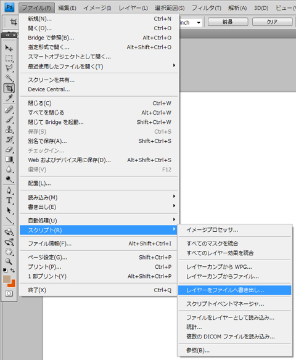Image resolution: width=296 pixels, height=360 pixels.
Task: Select the Pen tool
Action: click(x=9, y=190)
